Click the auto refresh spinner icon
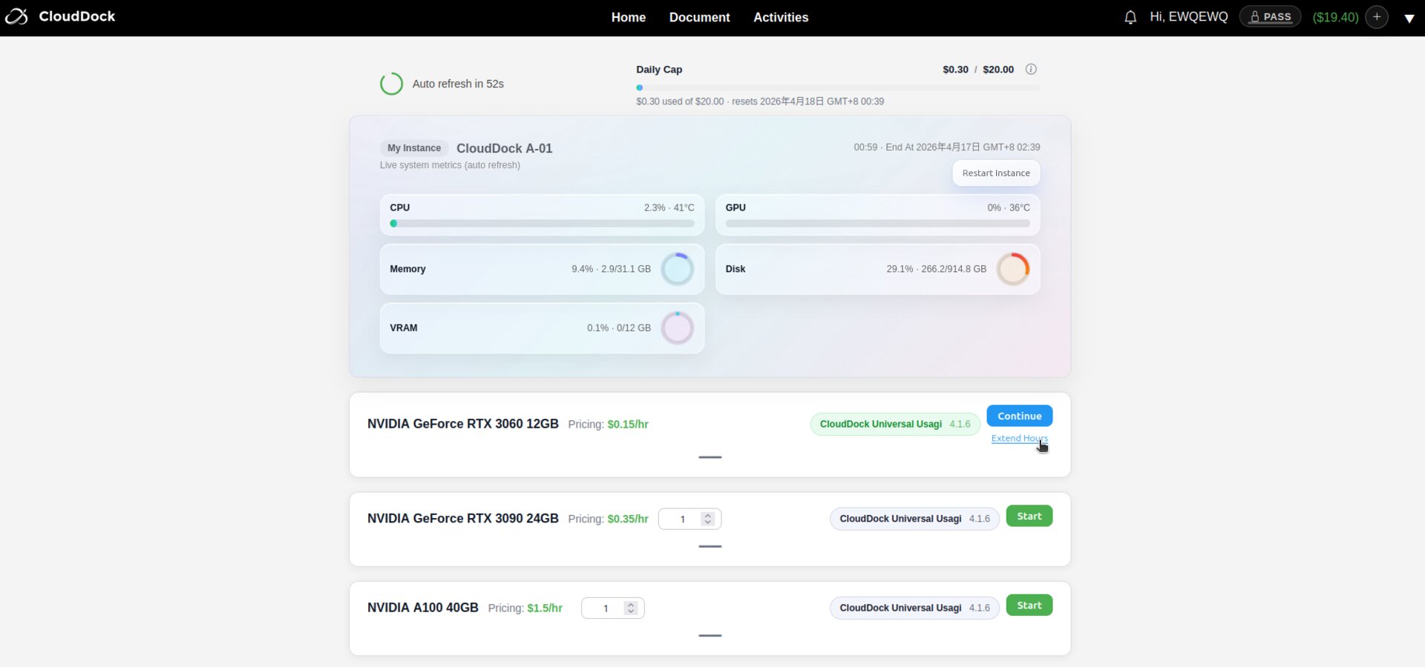Image resolution: width=1425 pixels, height=667 pixels. pos(391,84)
